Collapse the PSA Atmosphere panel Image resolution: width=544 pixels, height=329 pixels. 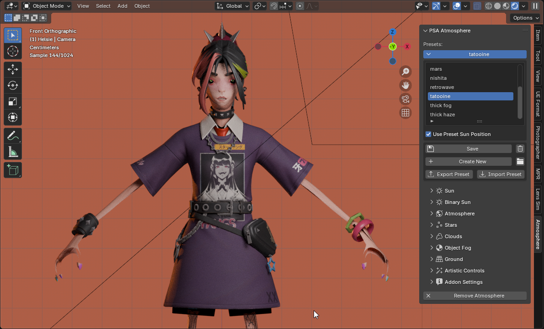(425, 31)
